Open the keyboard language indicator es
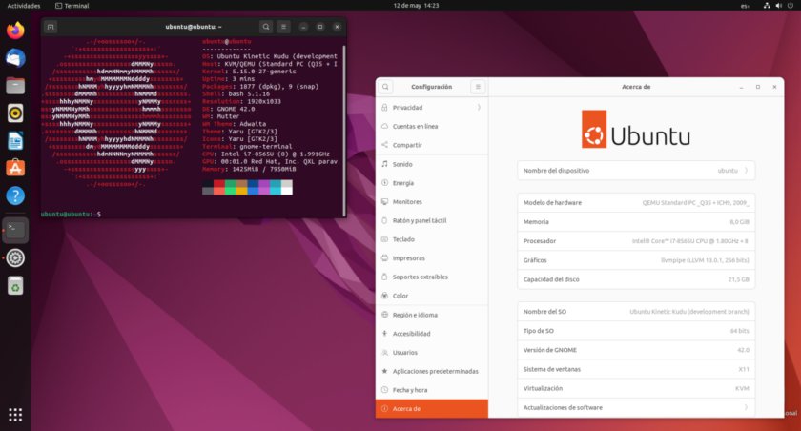801x431 pixels. (x=746, y=6)
